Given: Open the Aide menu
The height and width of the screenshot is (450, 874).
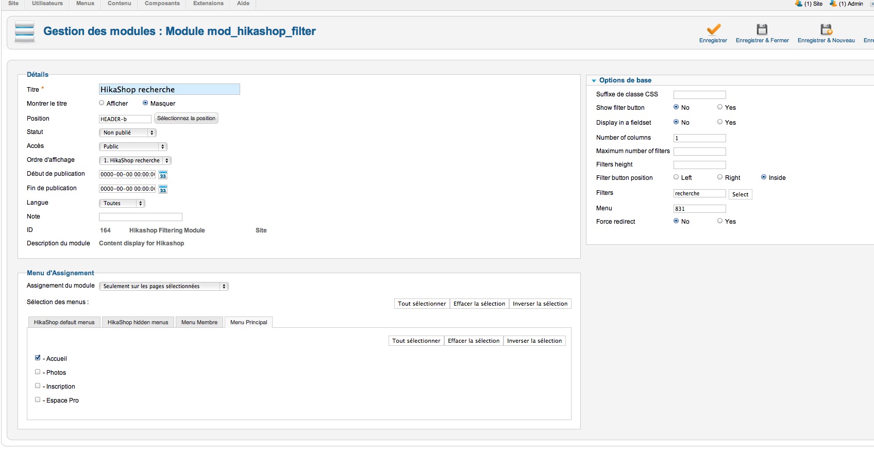Looking at the screenshot, I should point(243,4).
